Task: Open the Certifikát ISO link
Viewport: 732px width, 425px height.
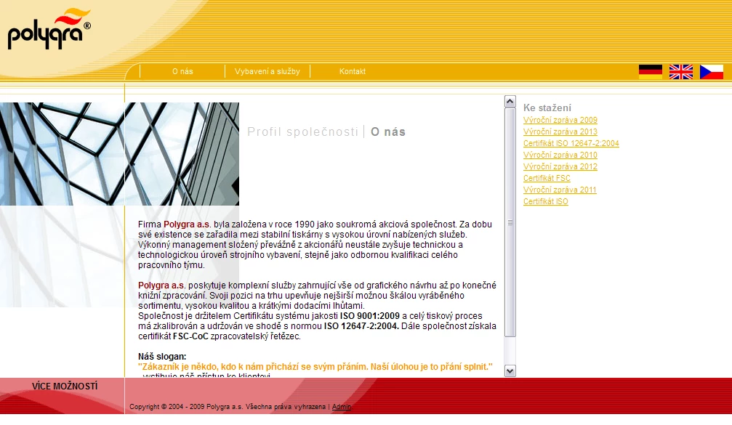Action: click(546, 201)
